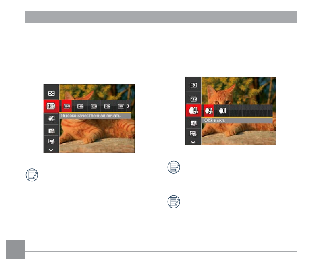Click the 'OIS: выкл.' description label
The width and height of the screenshot is (320, 274).
(x=215, y=120)
